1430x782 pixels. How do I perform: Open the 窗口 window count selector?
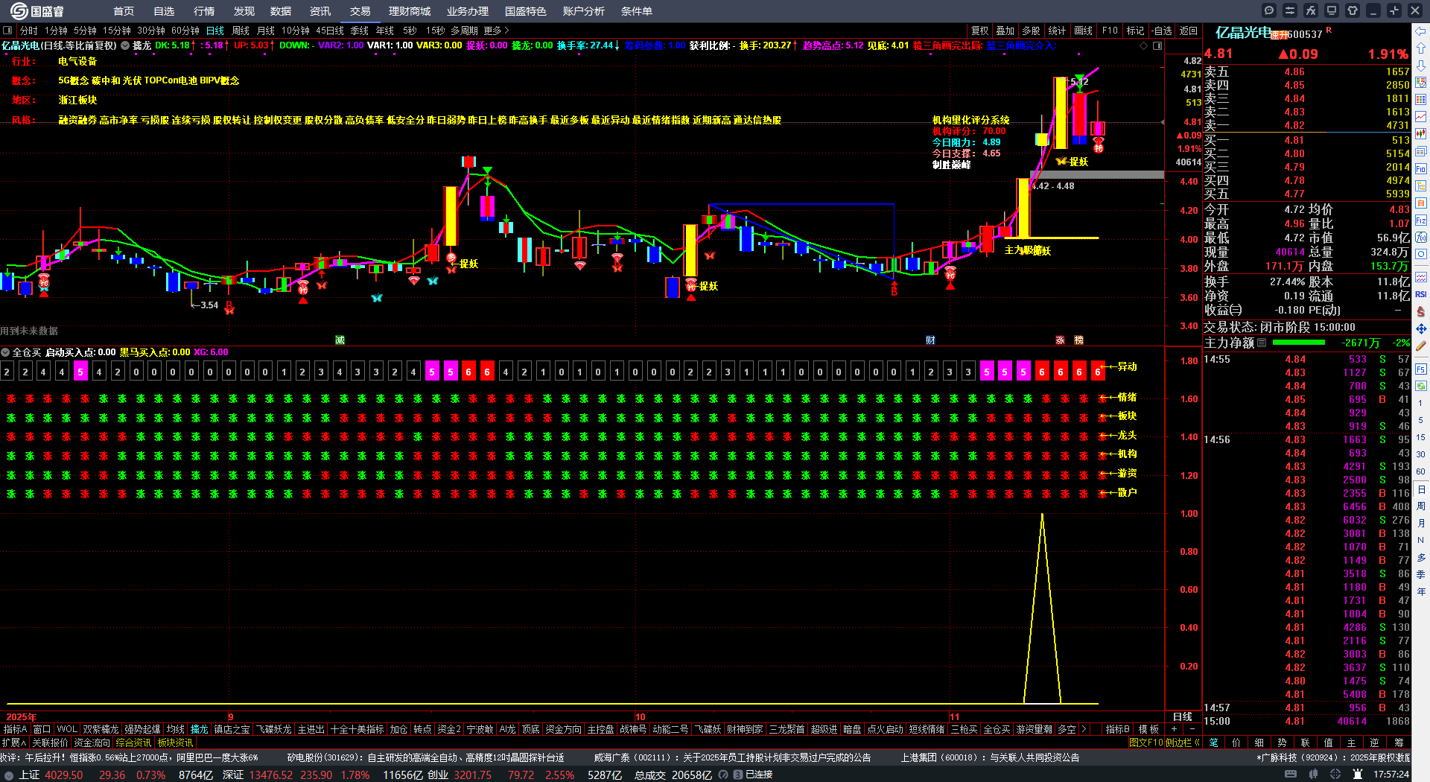pos(42,729)
